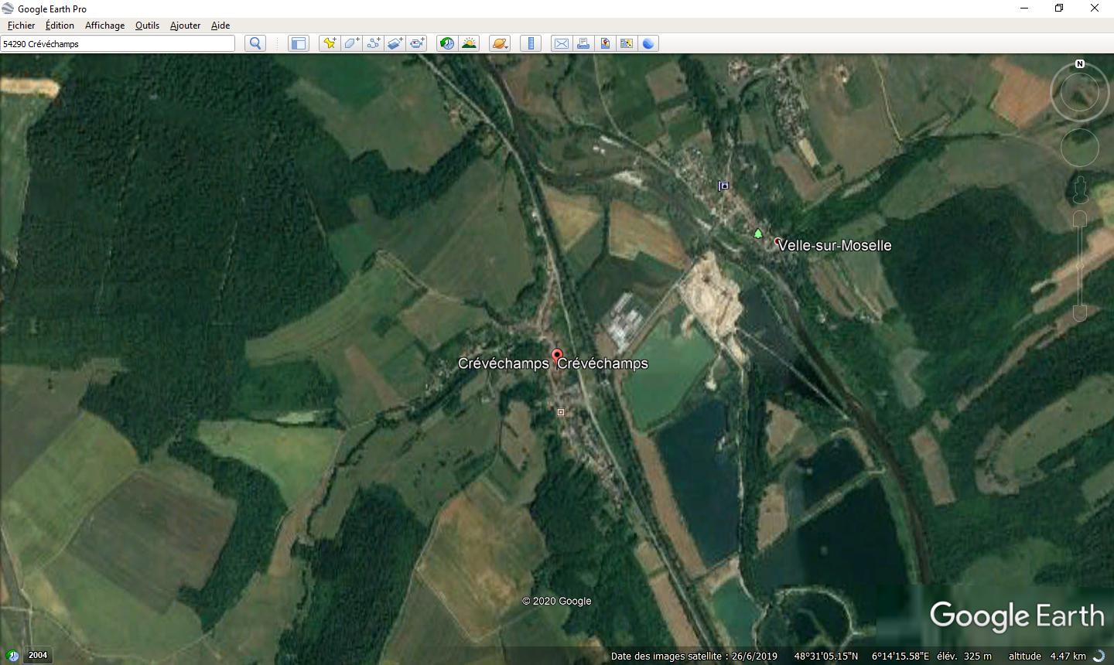Add a polygon with toolbar icon
Screen dimensions: 1114x665
coord(351,43)
